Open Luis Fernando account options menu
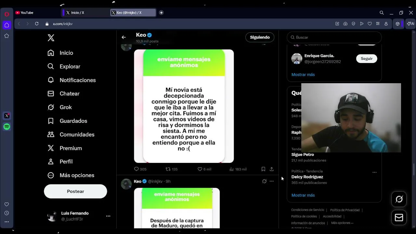Viewport: 416px width, 234px height. point(108,216)
